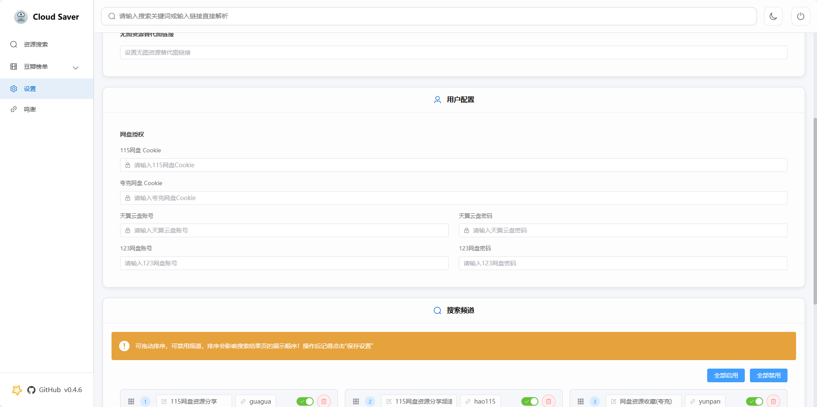The height and width of the screenshot is (407, 817).
Task: Click the search magnifier icon in top bar
Action: 112,16
